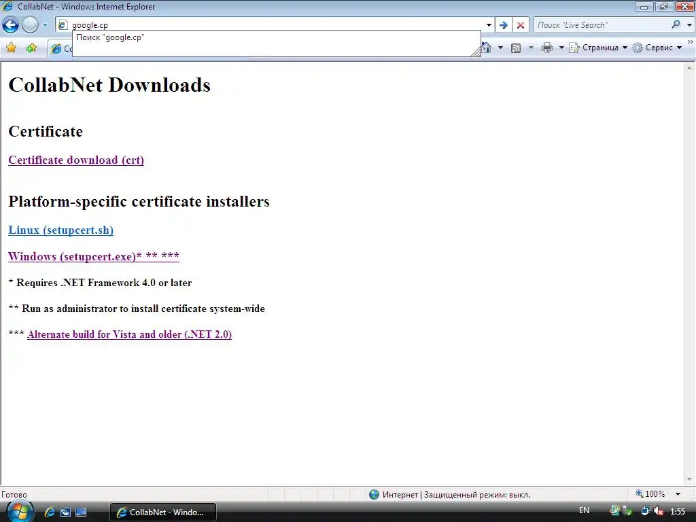Click the greyed Forward navigation button
Viewport: 696px width, 522px height.
point(30,25)
